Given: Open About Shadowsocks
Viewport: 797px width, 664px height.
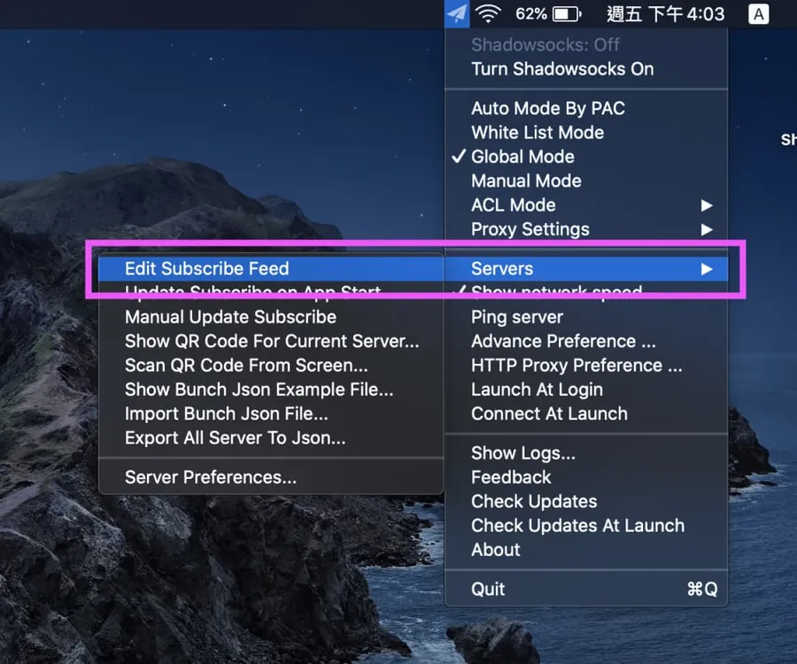Looking at the screenshot, I should pyautogui.click(x=586, y=550).
